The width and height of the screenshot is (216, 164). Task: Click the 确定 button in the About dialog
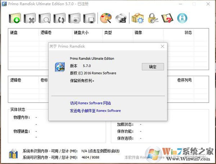point(153,67)
